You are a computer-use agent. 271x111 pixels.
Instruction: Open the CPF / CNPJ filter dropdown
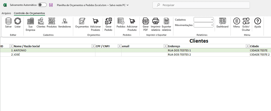tap(119, 46)
